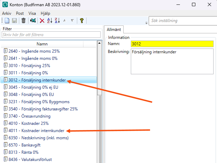This screenshot has width=217, height=163.
Task: Click the document icon beside 8436 Valutakursförlust
Action: coord(5,159)
